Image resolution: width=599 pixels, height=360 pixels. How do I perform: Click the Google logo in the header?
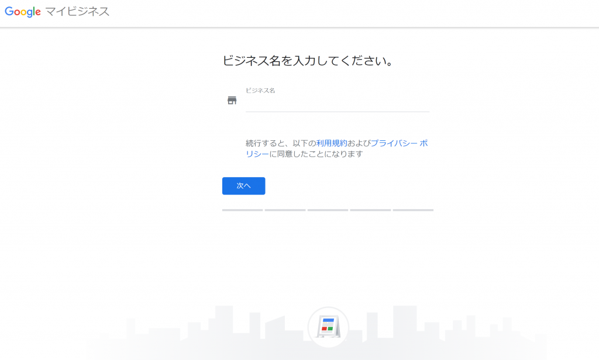(x=23, y=12)
